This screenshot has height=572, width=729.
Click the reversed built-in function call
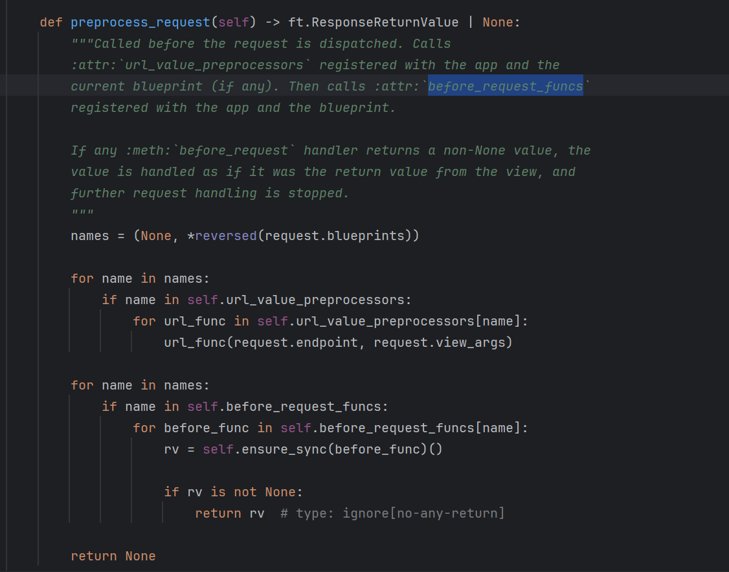click(226, 236)
